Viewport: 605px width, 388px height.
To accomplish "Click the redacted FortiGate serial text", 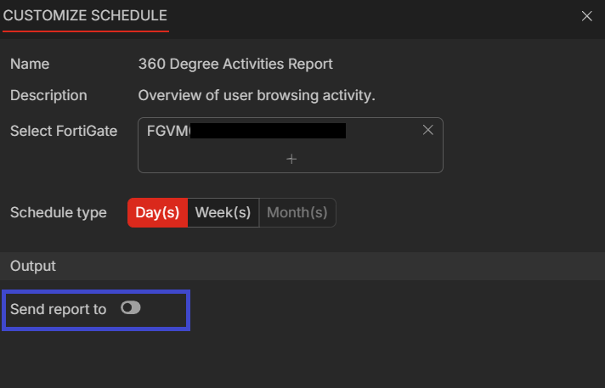I will click(268, 131).
